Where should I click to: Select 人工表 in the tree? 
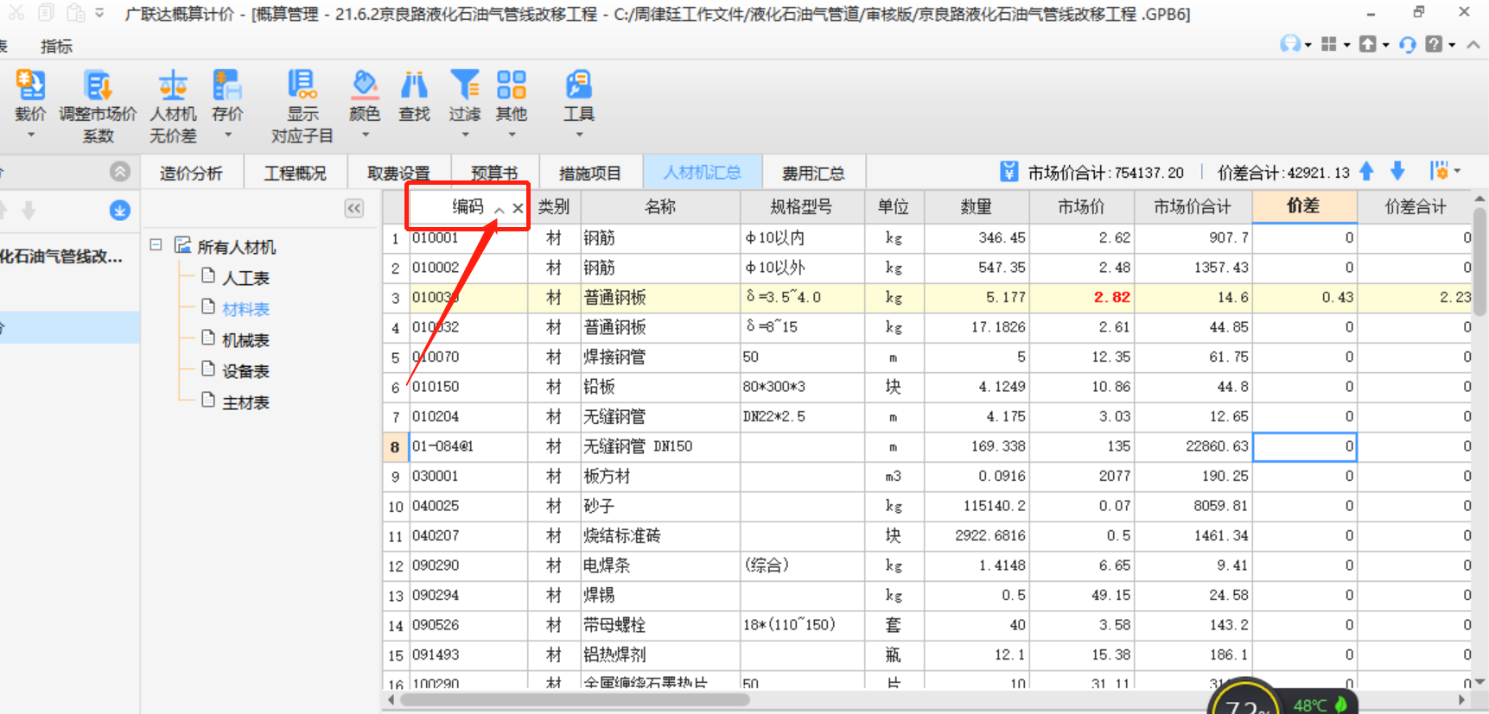[245, 278]
